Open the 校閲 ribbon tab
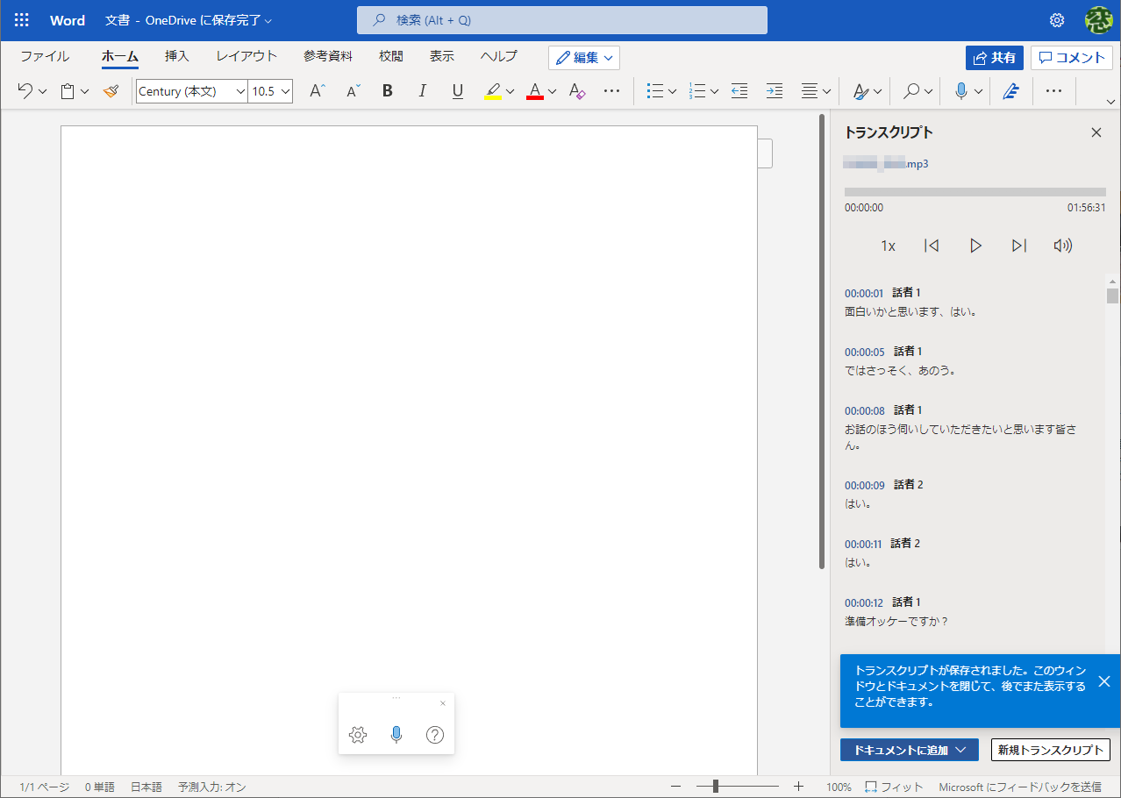Screen dimensions: 1121x798 [x=390, y=55]
